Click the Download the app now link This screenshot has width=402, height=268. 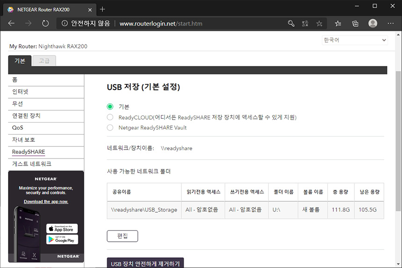46,202
